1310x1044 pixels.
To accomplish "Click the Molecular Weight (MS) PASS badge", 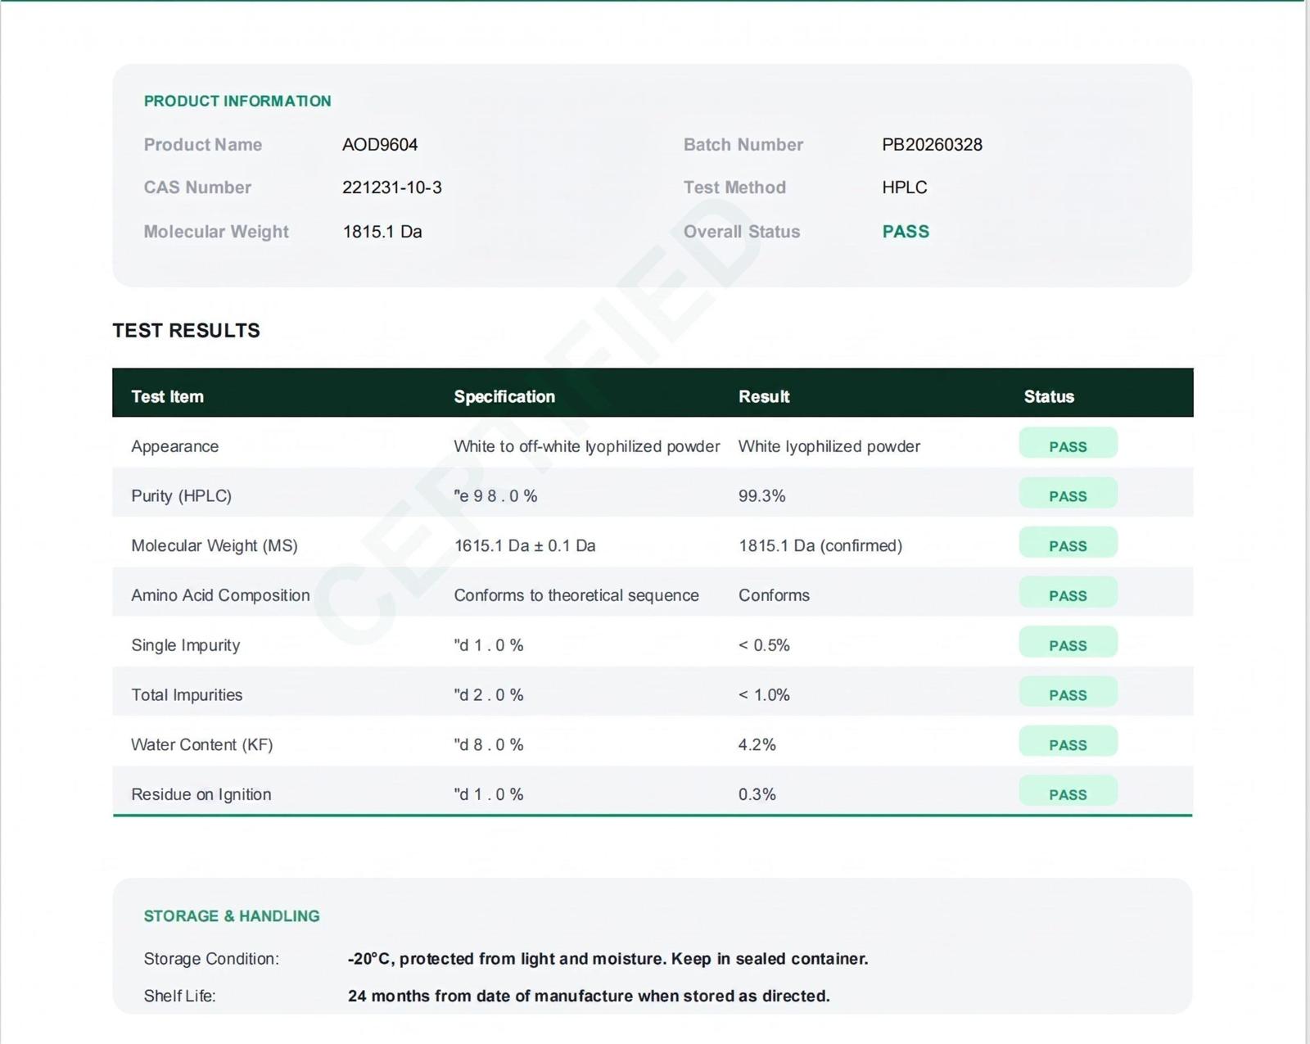I will point(1068,544).
